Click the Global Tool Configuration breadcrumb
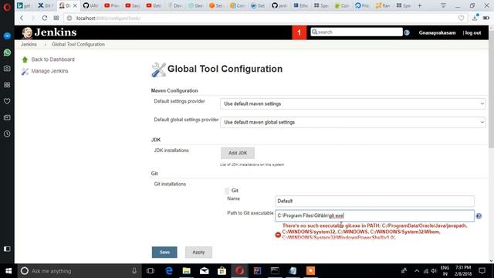The height and width of the screenshot is (278, 494). 78,45
